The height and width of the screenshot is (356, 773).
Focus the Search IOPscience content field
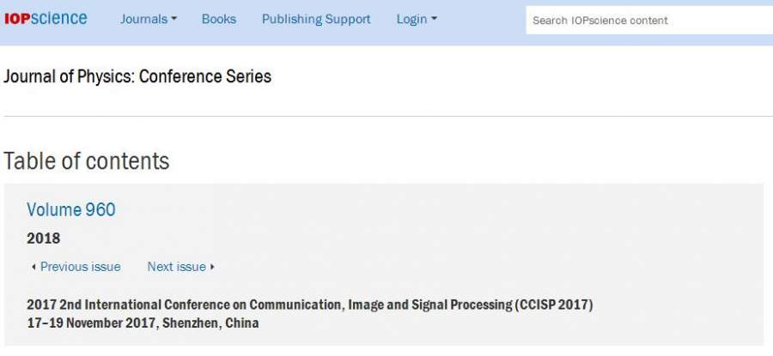click(648, 20)
